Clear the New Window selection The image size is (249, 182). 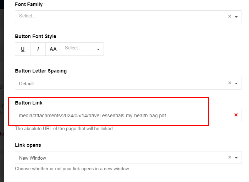point(229,157)
